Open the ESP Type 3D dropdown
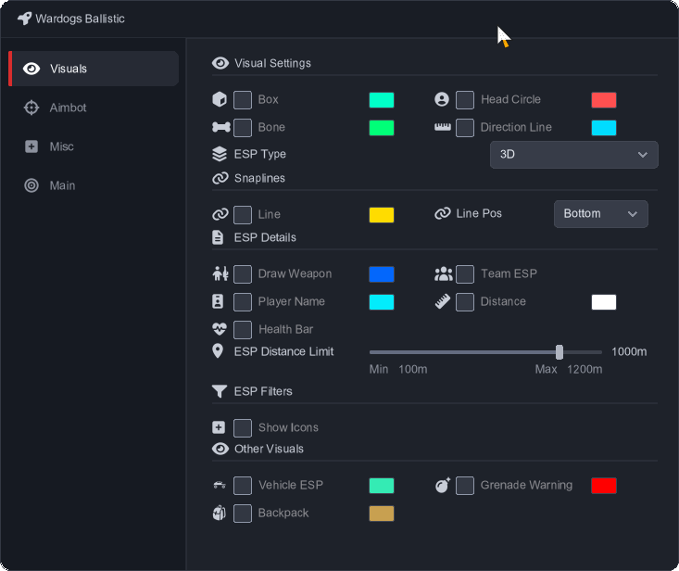Image resolution: width=679 pixels, height=571 pixels. 573,154
